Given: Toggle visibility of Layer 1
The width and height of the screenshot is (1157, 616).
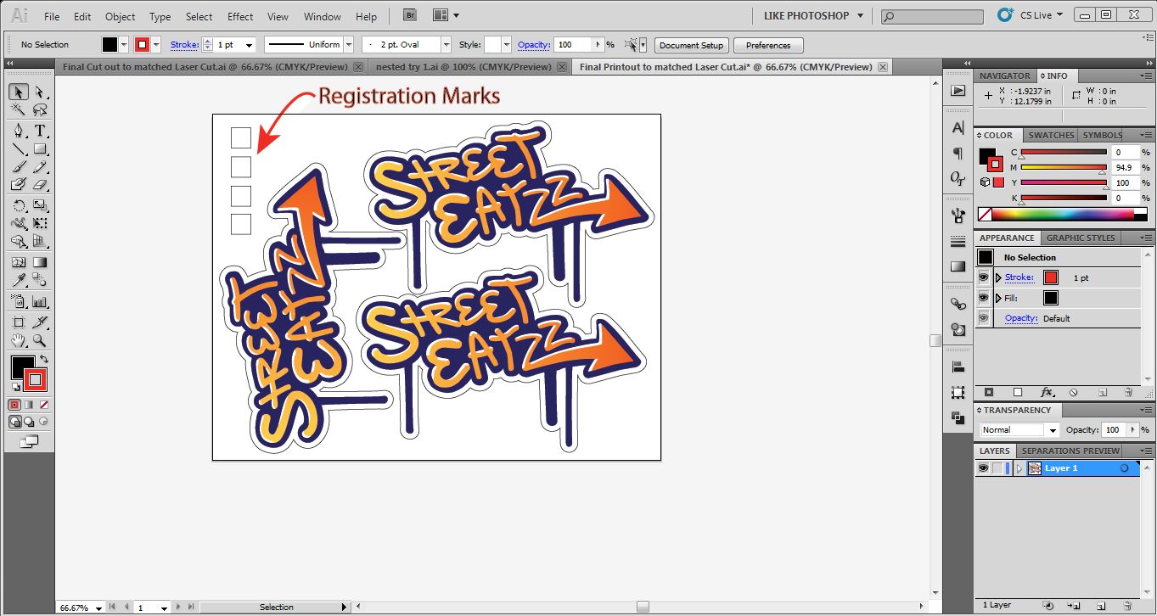Looking at the screenshot, I should tap(984, 468).
